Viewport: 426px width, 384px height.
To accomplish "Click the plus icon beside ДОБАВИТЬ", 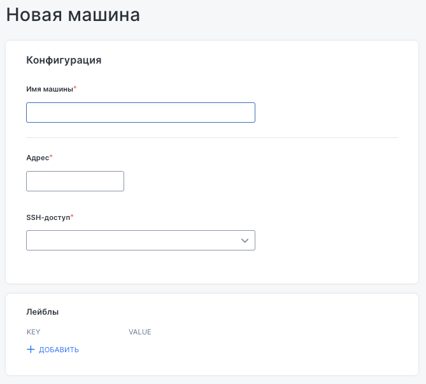I will click(31, 350).
